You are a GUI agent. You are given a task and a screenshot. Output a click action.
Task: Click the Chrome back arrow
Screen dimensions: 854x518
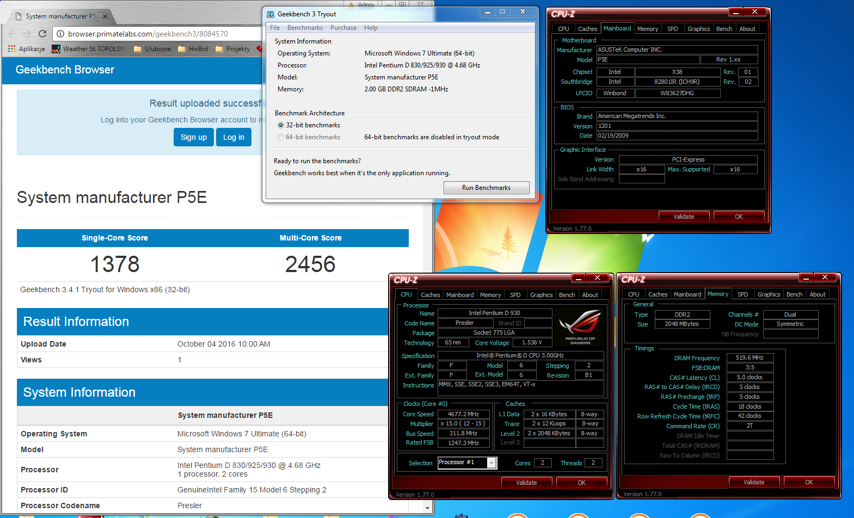[x=12, y=34]
